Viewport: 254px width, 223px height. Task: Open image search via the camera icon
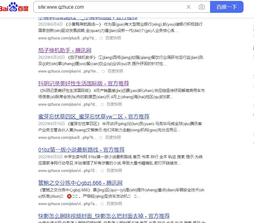tap(202, 7)
